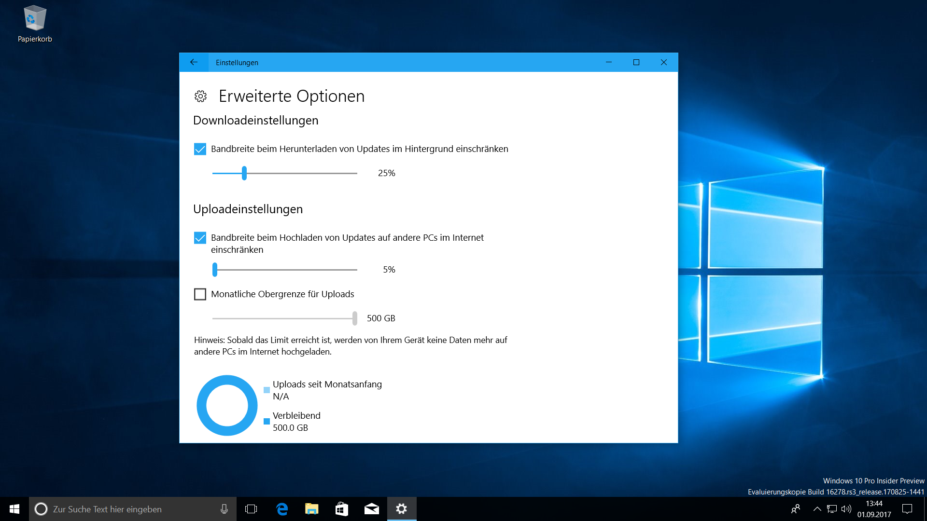The width and height of the screenshot is (927, 521).
Task: Click the Settings gear in taskbar
Action: (x=402, y=509)
